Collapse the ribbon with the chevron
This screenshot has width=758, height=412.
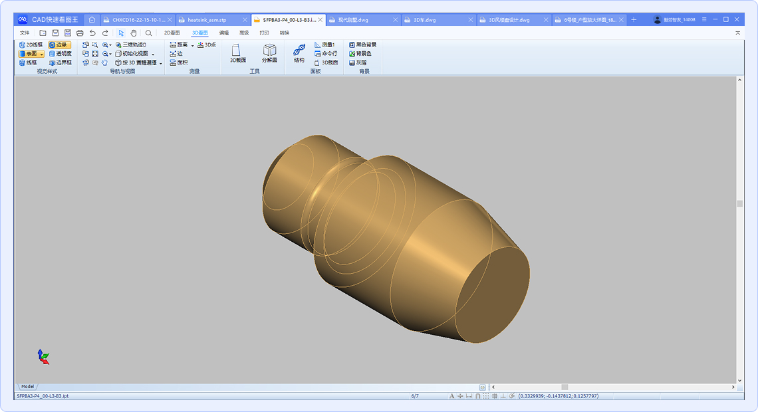click(737, 33)
